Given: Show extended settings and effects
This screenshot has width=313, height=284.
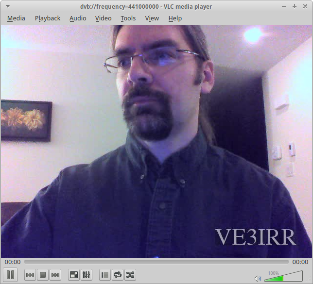Looking at the screenshot, I should [x=87, y=275].
